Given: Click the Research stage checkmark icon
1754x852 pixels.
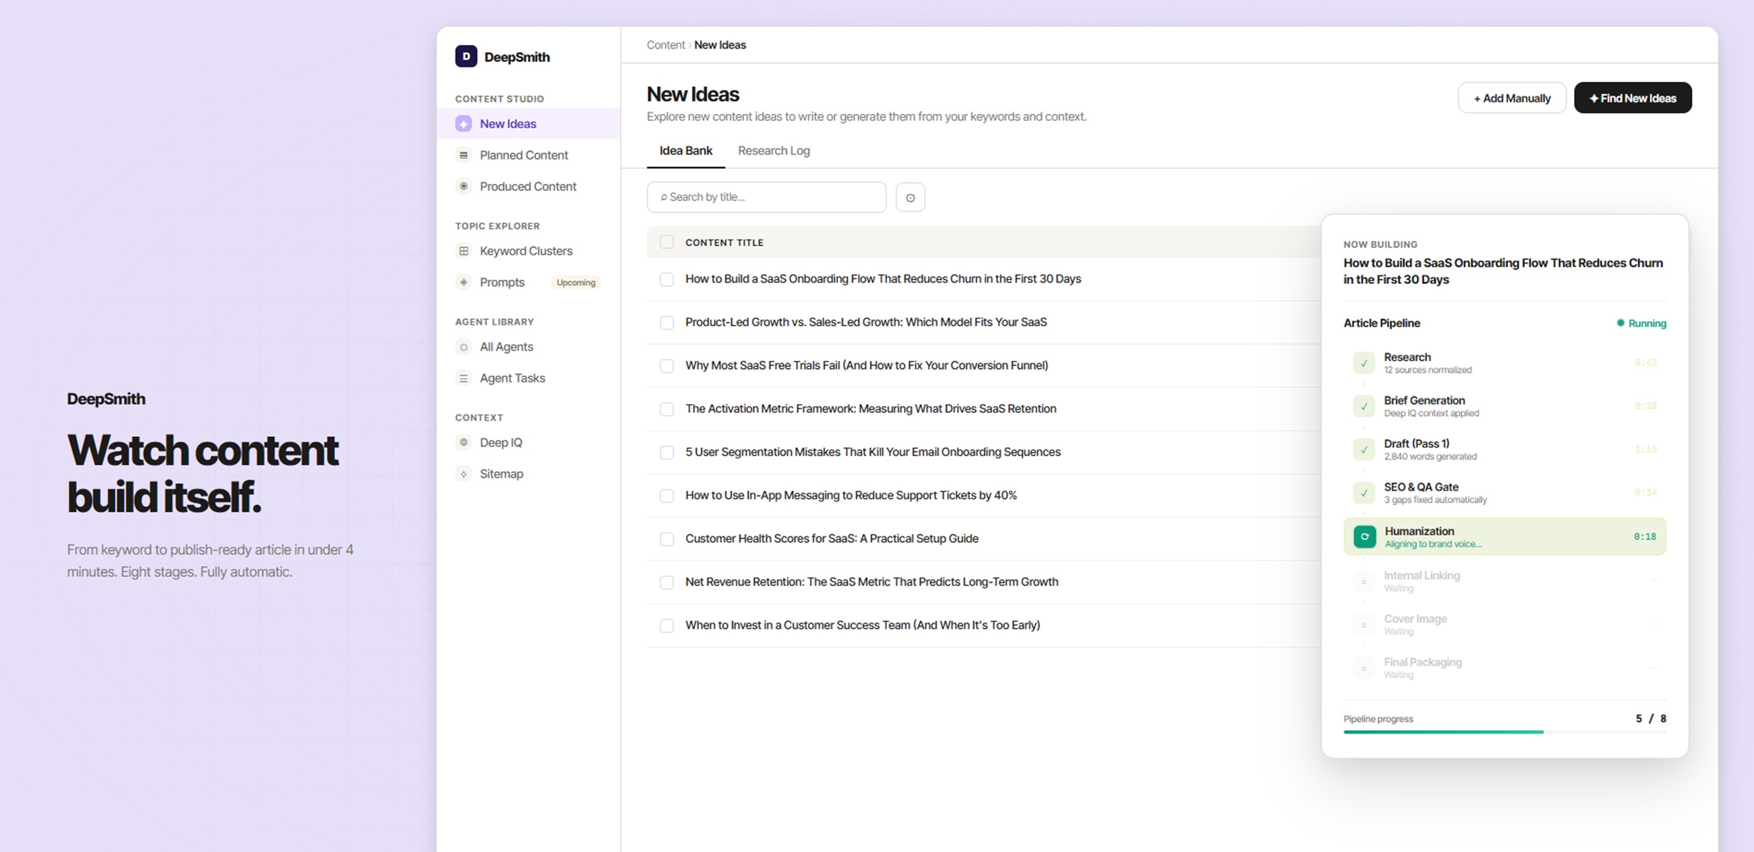Looking at the screenshot, I should (x=1364, y=364).
